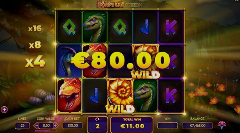Open the purple plus menu button

(x=4, y=110)
